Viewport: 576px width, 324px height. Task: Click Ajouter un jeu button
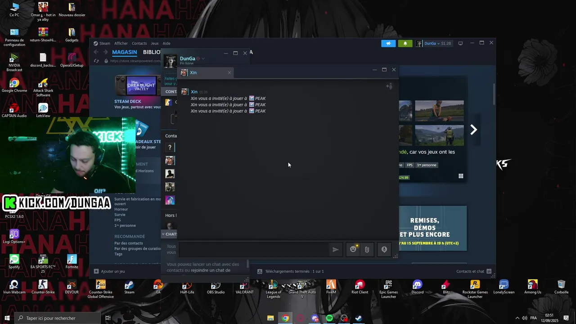(x=109, y=271)
